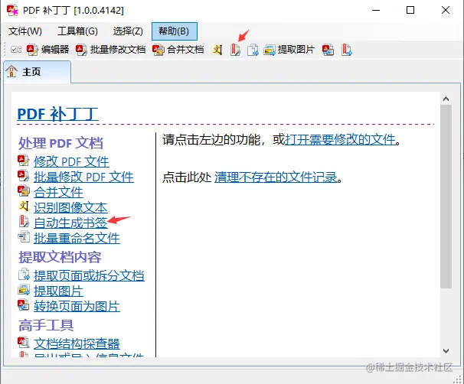Click the PDF 补丁丁 title bar app icon
This screenshot has height=384, width=464.
tap(12, 11)
